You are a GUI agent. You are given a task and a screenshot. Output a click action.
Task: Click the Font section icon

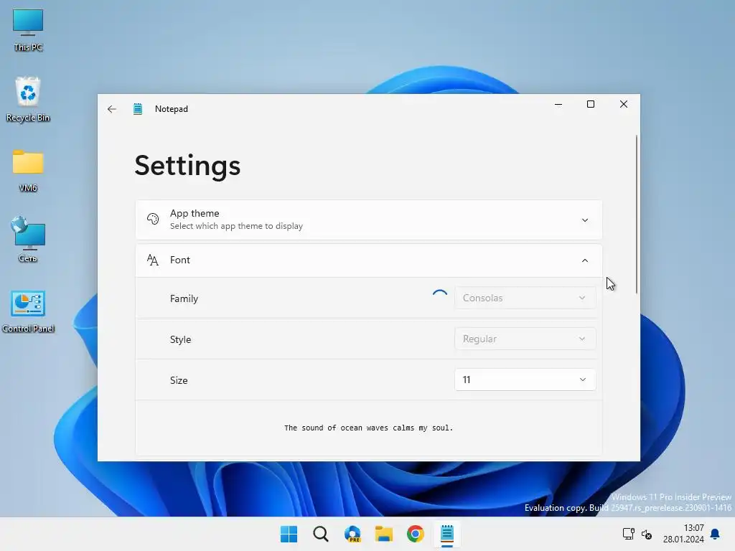point(153,260)
